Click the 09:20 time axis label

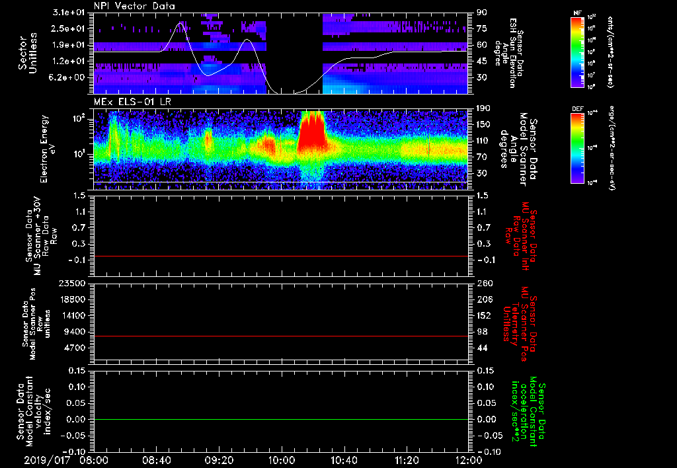[219, 460]
